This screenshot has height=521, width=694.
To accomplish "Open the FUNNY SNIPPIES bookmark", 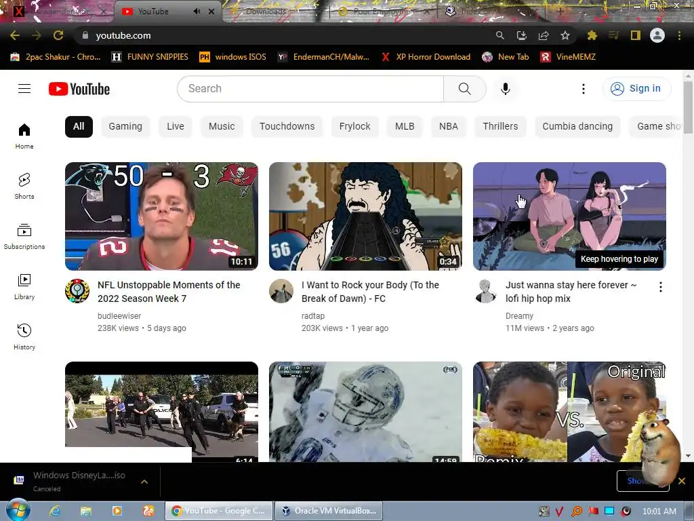I will point(150,57).
